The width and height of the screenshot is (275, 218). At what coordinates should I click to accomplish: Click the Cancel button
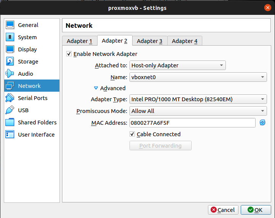223,210
